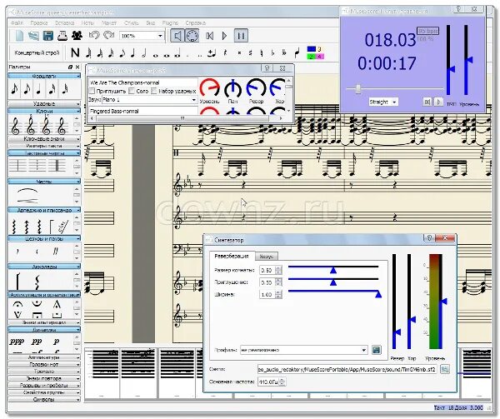The height and width of the screenshot is (419, 500).
Task: Toggle the MIDI input round connector icon
Action: [192, 36]
